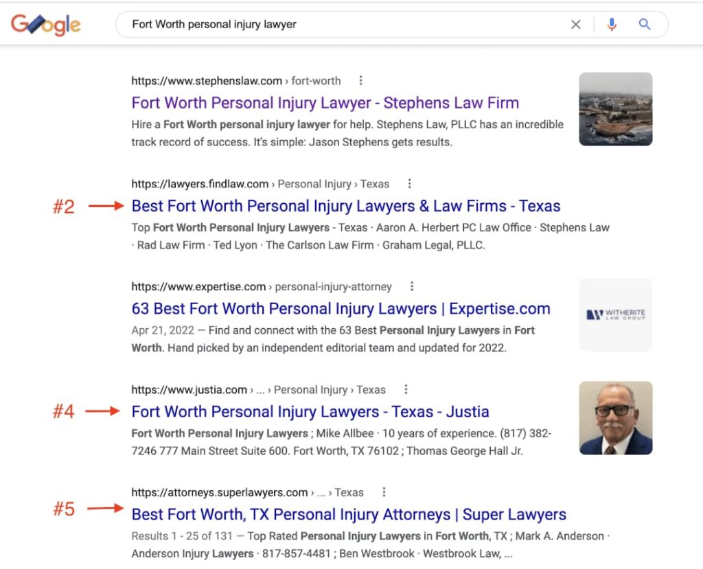Click the snippet mentioning 'Mike Allbee'
This screenshot has width=703, height=569.
tap(341, 442)
